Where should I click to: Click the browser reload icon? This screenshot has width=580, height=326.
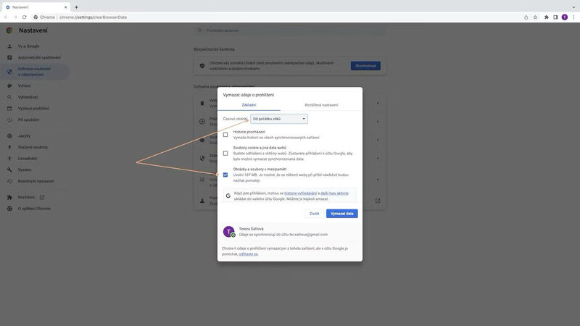coord(24,17)
